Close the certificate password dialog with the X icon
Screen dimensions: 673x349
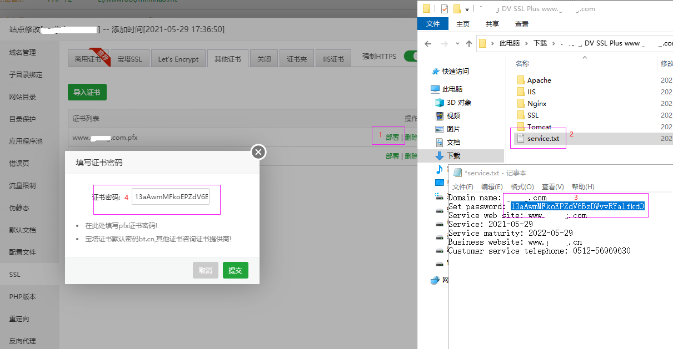[x=258, y=151]
